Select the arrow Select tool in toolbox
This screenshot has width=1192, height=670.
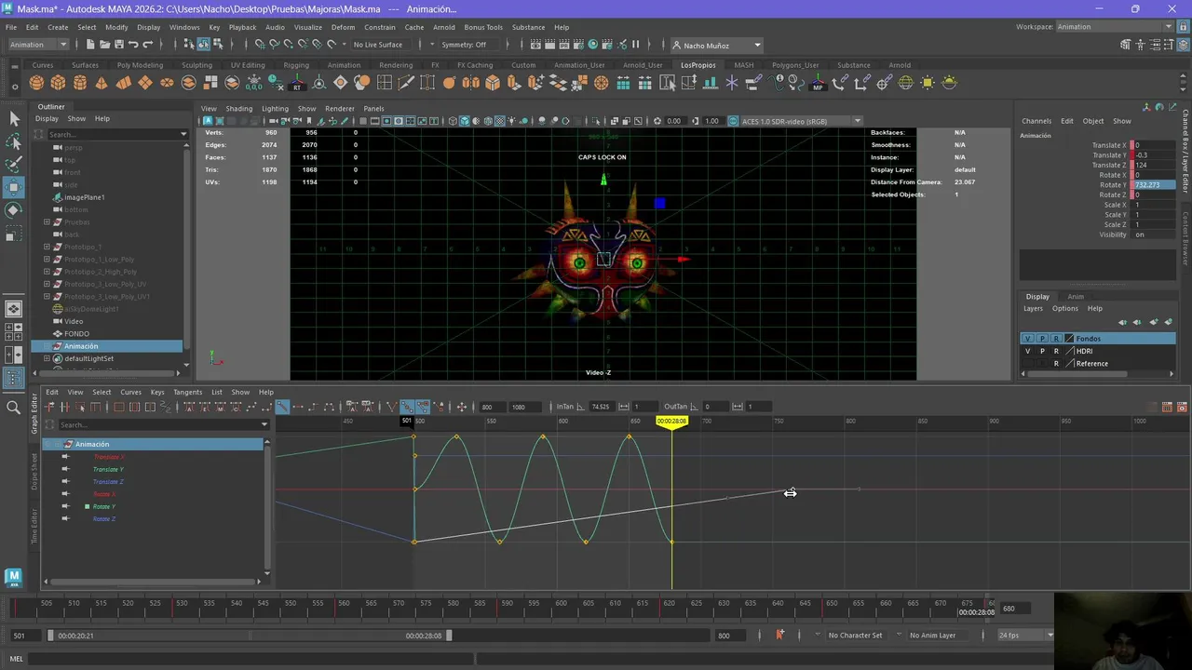coord(14,118)
